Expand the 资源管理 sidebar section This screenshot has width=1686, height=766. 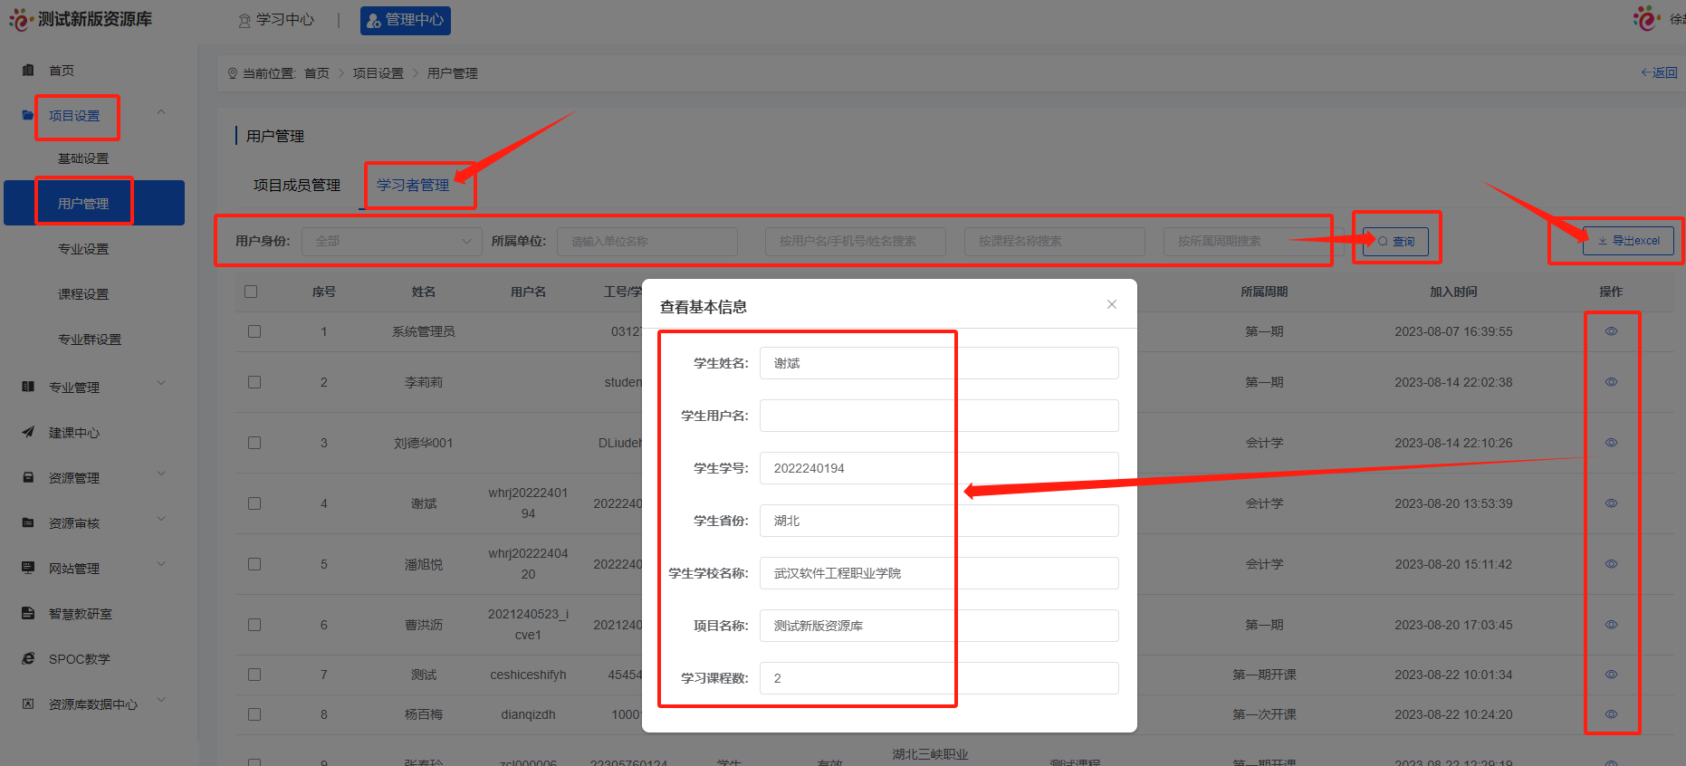pos(161,474)
